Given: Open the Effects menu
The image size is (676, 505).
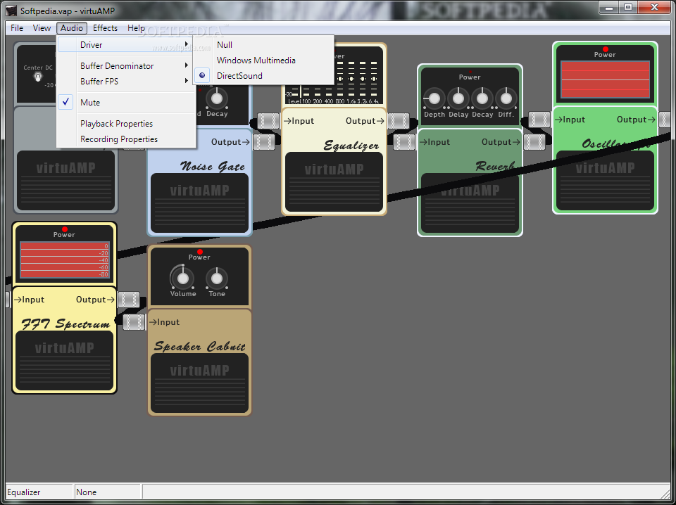Looking at the screenshot, I should [105, 28].
